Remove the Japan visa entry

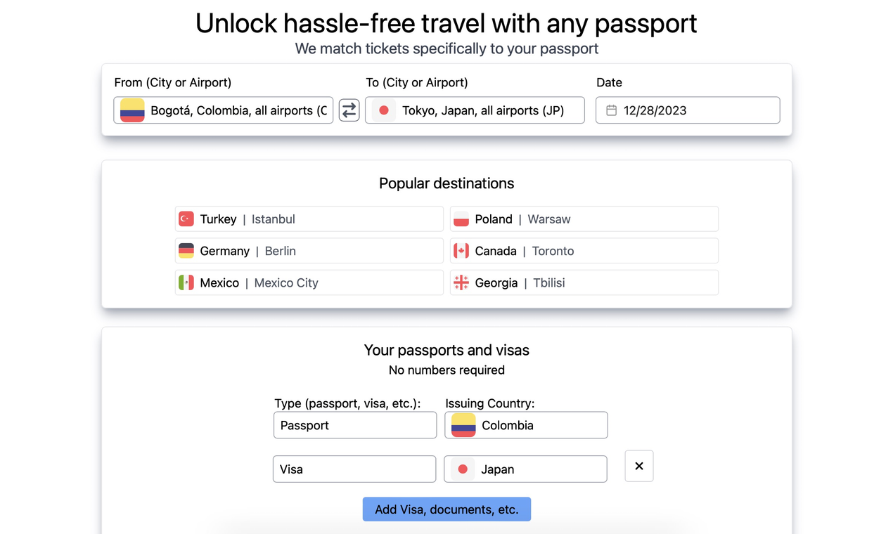(638, 466)
